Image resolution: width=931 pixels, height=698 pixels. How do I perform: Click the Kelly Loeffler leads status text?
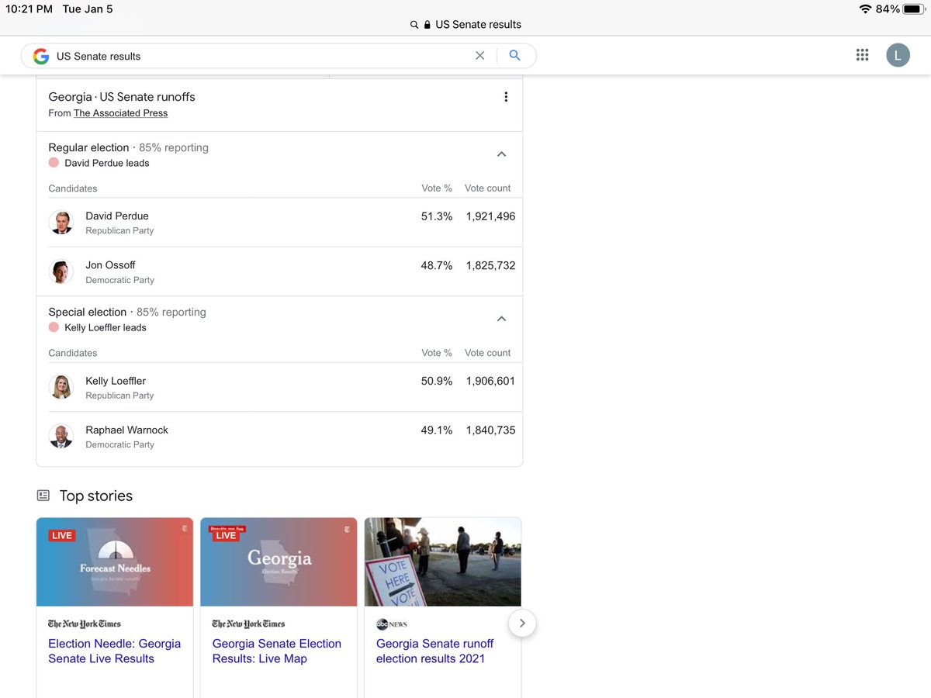106,327
